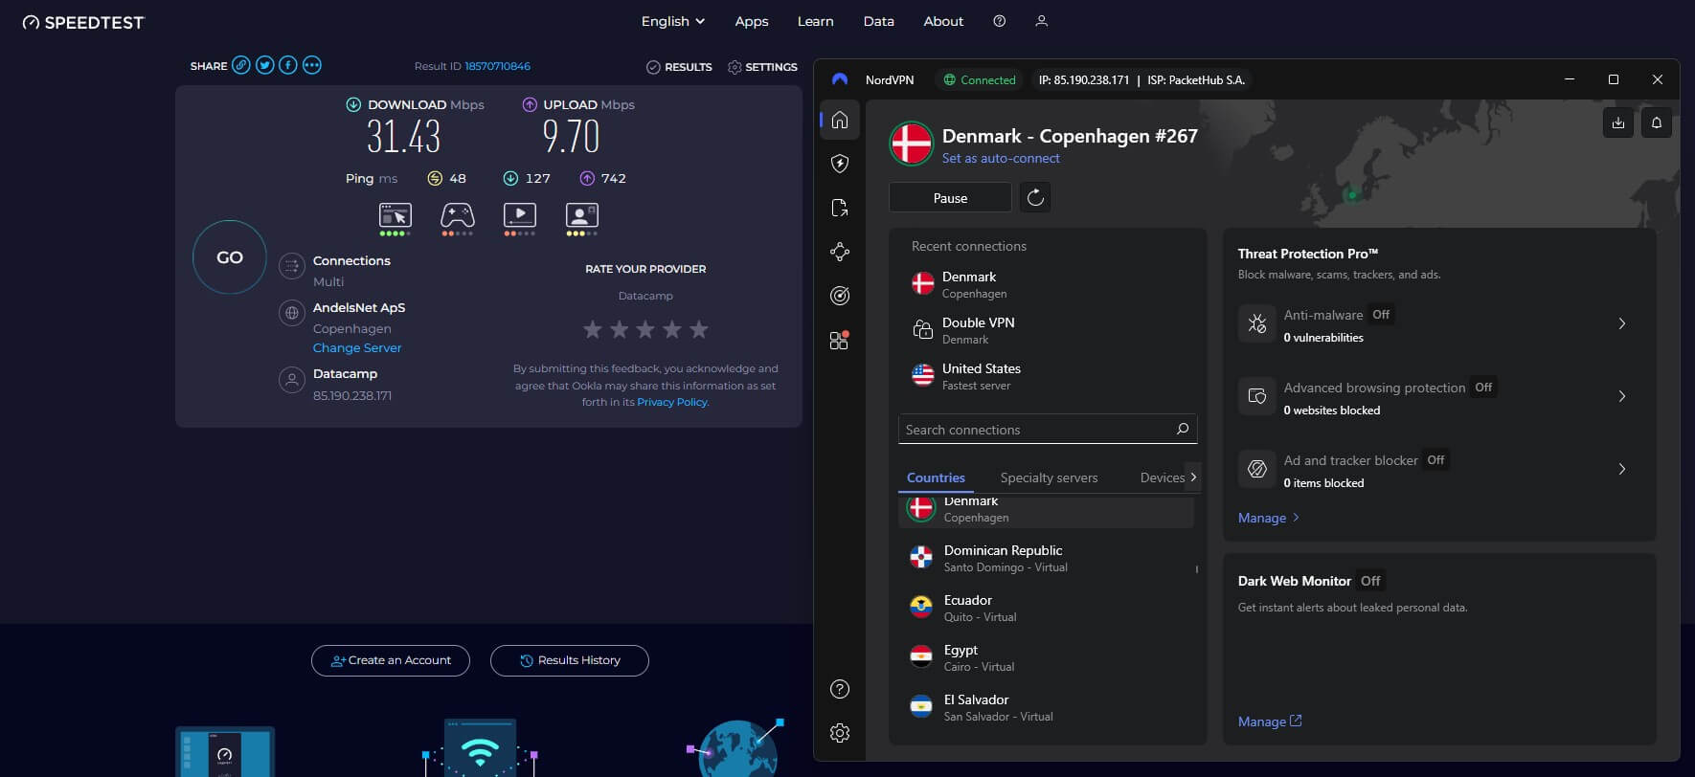Open Result ID 18570710846 link
The height and width of the screenshot is (777, 1695).
point(497,66)
